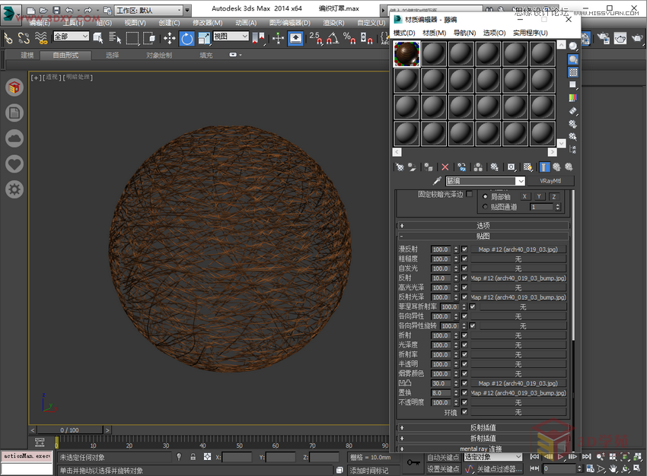Click the Assign Material to Selection icon
This screenshot has width=647, height=476.
tap(426, 166)
